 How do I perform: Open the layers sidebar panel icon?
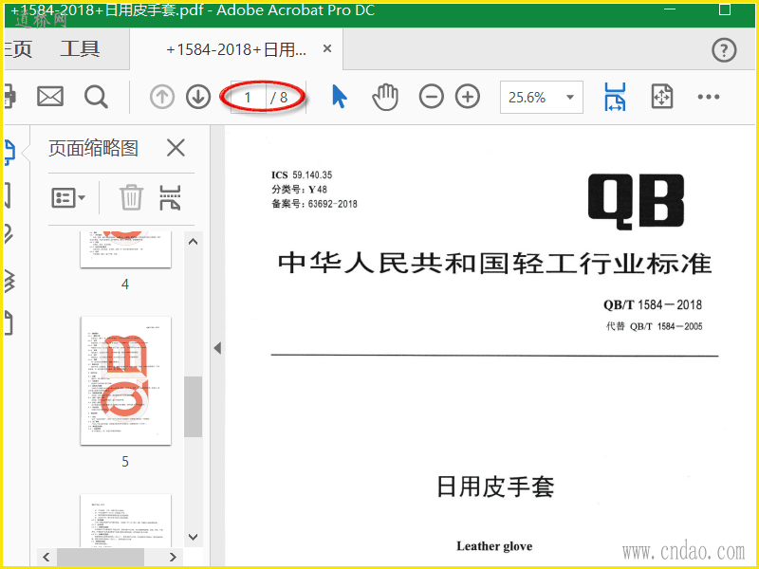point(9,282)
